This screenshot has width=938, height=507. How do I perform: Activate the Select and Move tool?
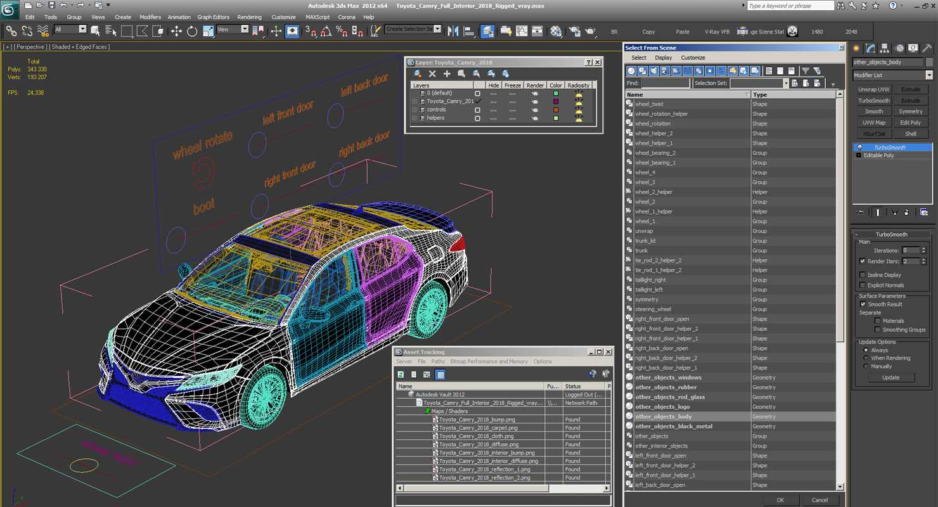[176, 31]
